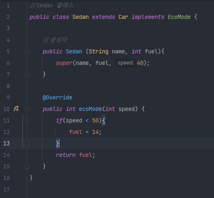Click the closing brace on line 13

[x=58, y=144]
